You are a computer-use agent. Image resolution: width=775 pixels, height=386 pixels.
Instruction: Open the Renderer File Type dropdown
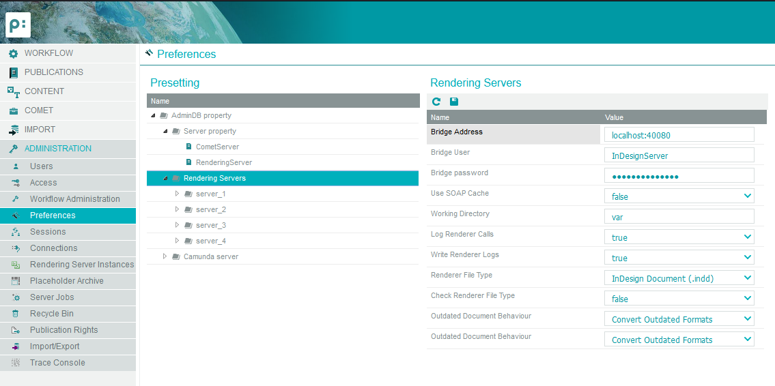[x=679, y=278]
